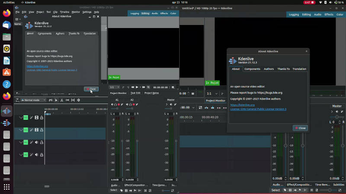Screen dimensions: 346x194
Task: Select the spacer tool in left timeline toolbar
Action: click(67, 100)
